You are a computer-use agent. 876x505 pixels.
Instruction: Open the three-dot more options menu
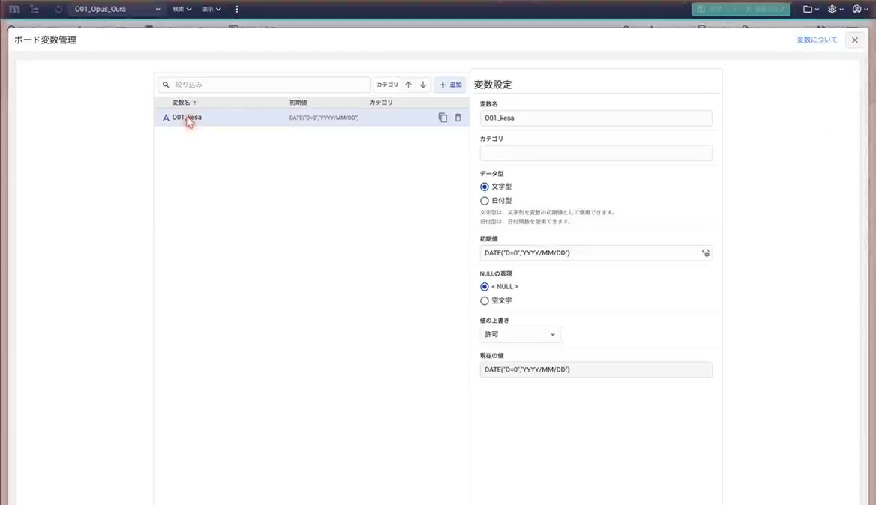237,10
